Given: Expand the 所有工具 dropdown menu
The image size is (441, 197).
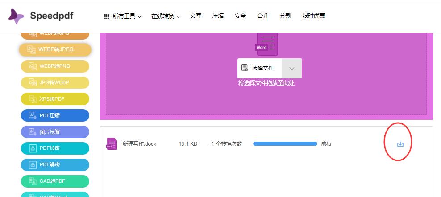Looking at the screenshot, I should click(x=123, y=16).
